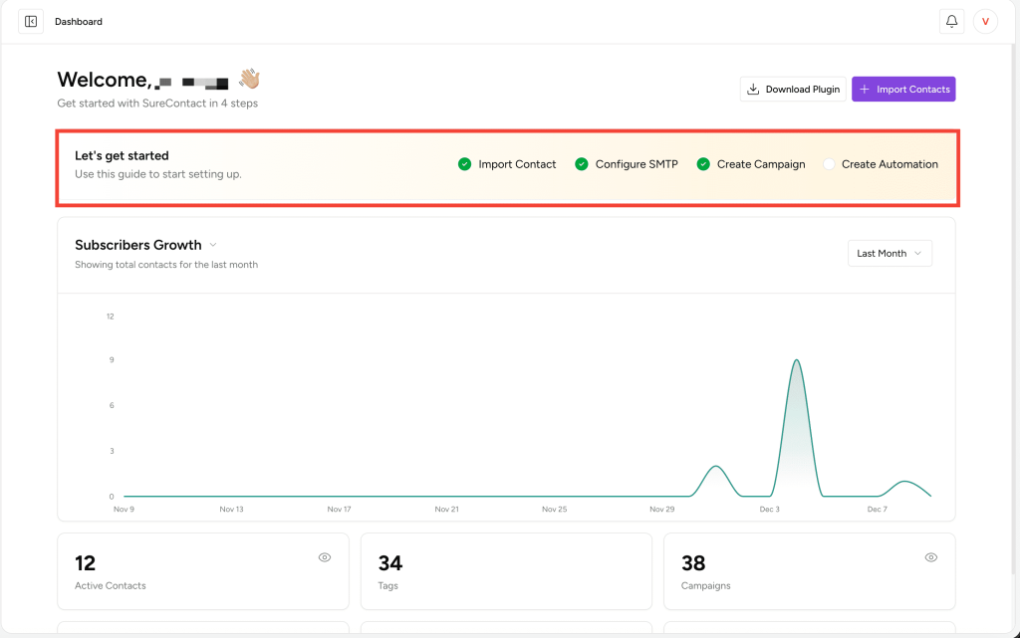Expand the Subscribers Growth chevron
The width and height of the screenshot is (1020, 638).
(x=213, y=245)
